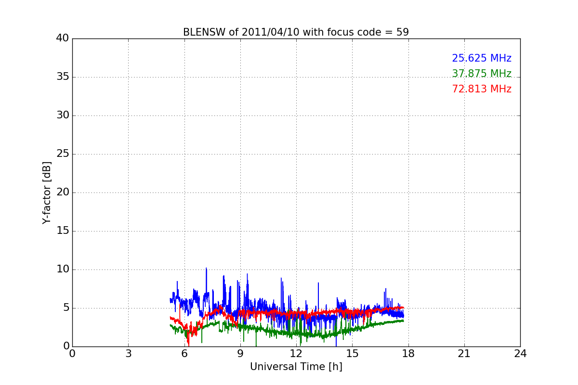Click the x-axis tick label '9'
Screen dimensions: 578x385
pyautogui.click(x=240, y=353)
